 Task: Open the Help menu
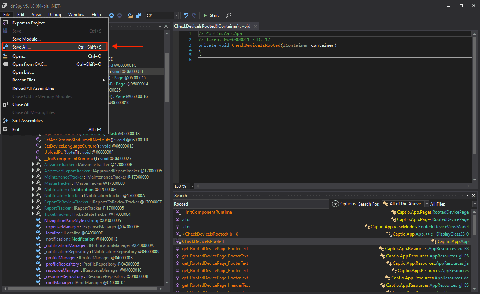click(97, 15)
